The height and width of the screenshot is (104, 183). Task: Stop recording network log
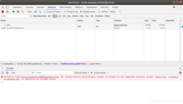3,12
